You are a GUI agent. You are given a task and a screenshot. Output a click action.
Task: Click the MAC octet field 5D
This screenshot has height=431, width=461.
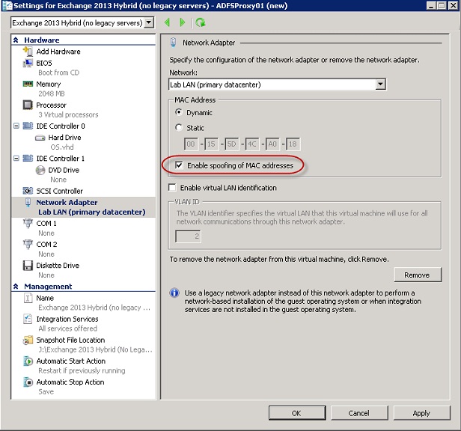coord(232,144)
